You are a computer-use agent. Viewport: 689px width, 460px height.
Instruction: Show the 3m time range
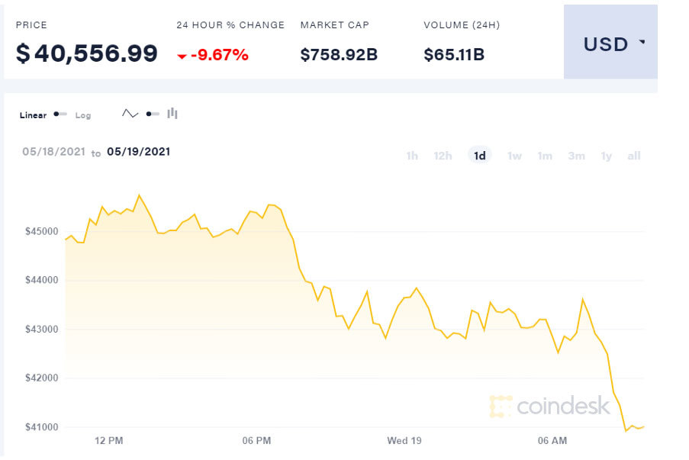point(576,156)
